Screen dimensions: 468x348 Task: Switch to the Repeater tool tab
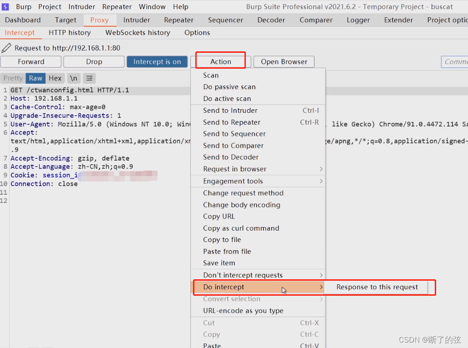coord(179,20)
